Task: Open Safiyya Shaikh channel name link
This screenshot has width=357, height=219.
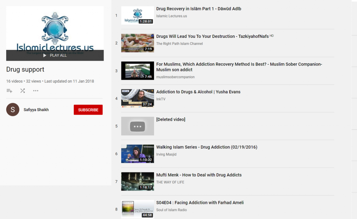Action: tap(36, 110)
